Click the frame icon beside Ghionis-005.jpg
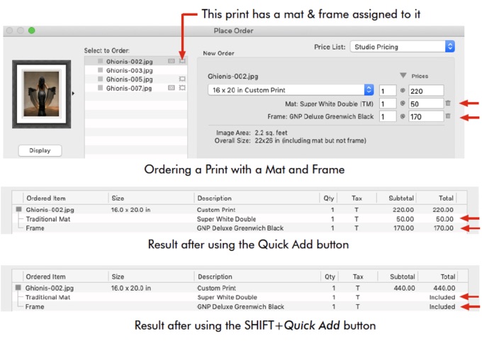This screenshot has width=482, height=341. [182, 79]
